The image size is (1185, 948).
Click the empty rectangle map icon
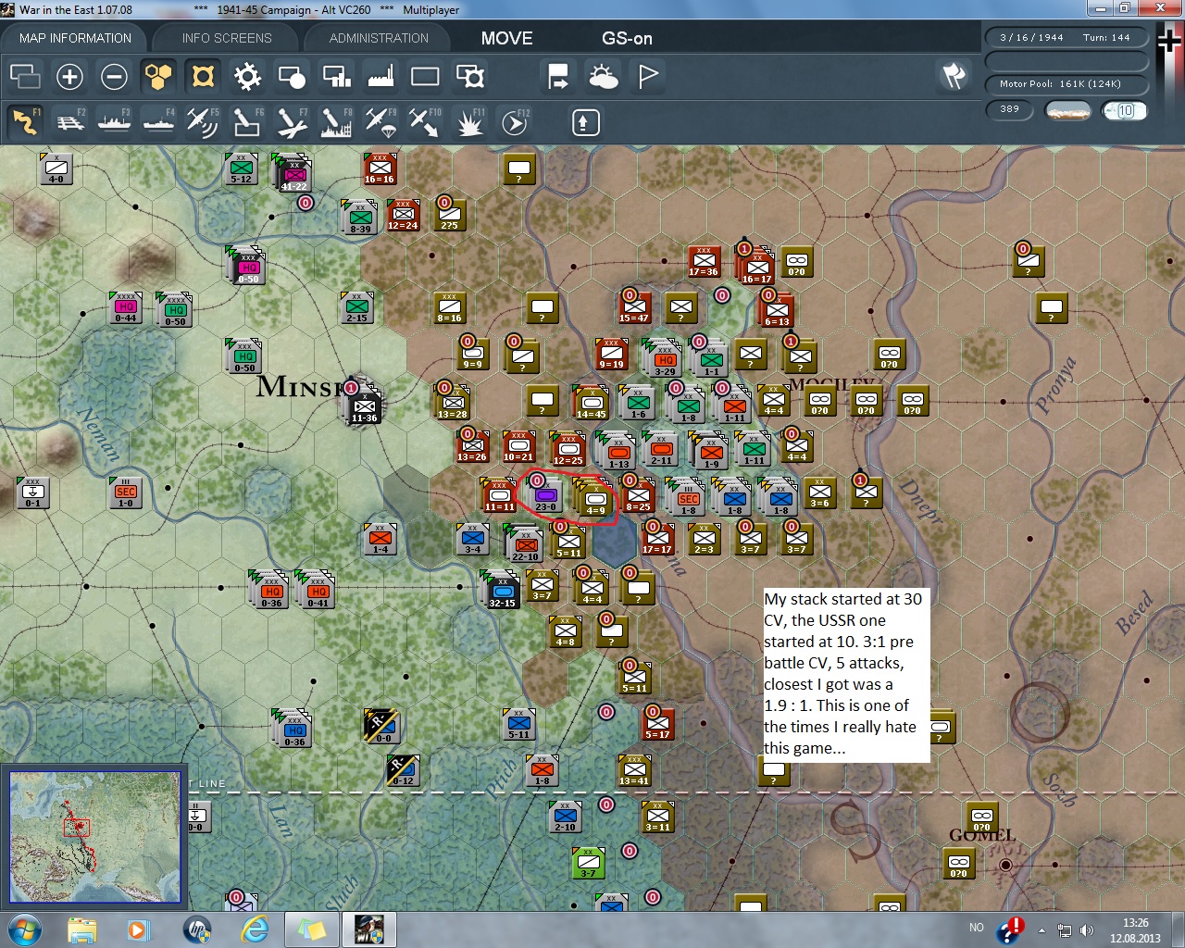[425, 76]
